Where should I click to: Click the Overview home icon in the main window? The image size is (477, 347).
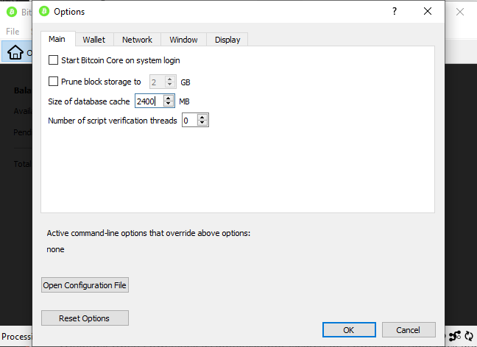click(x=15, y=52)
